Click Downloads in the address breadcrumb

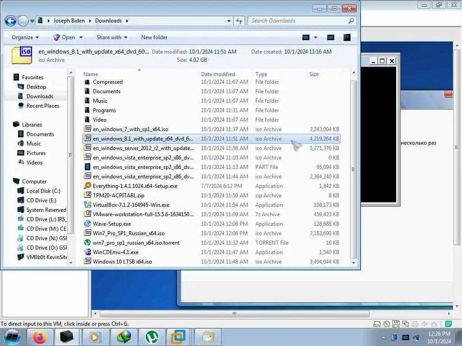[x=108, y=21]
